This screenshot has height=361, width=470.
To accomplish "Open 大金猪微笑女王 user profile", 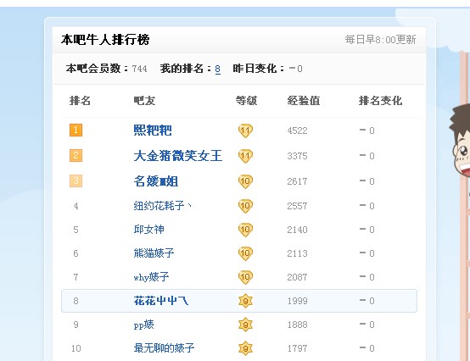I will 178,156.
